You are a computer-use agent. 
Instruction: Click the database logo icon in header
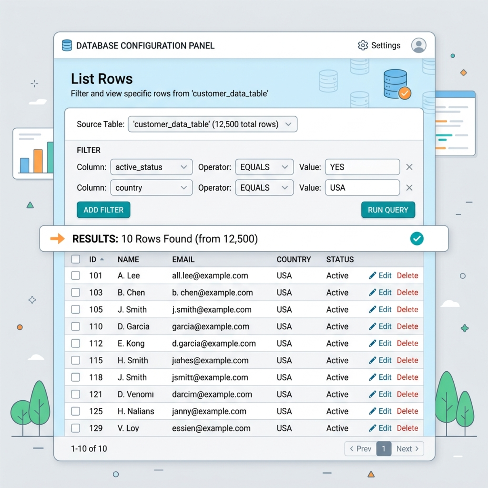click(x=67, y=45)
